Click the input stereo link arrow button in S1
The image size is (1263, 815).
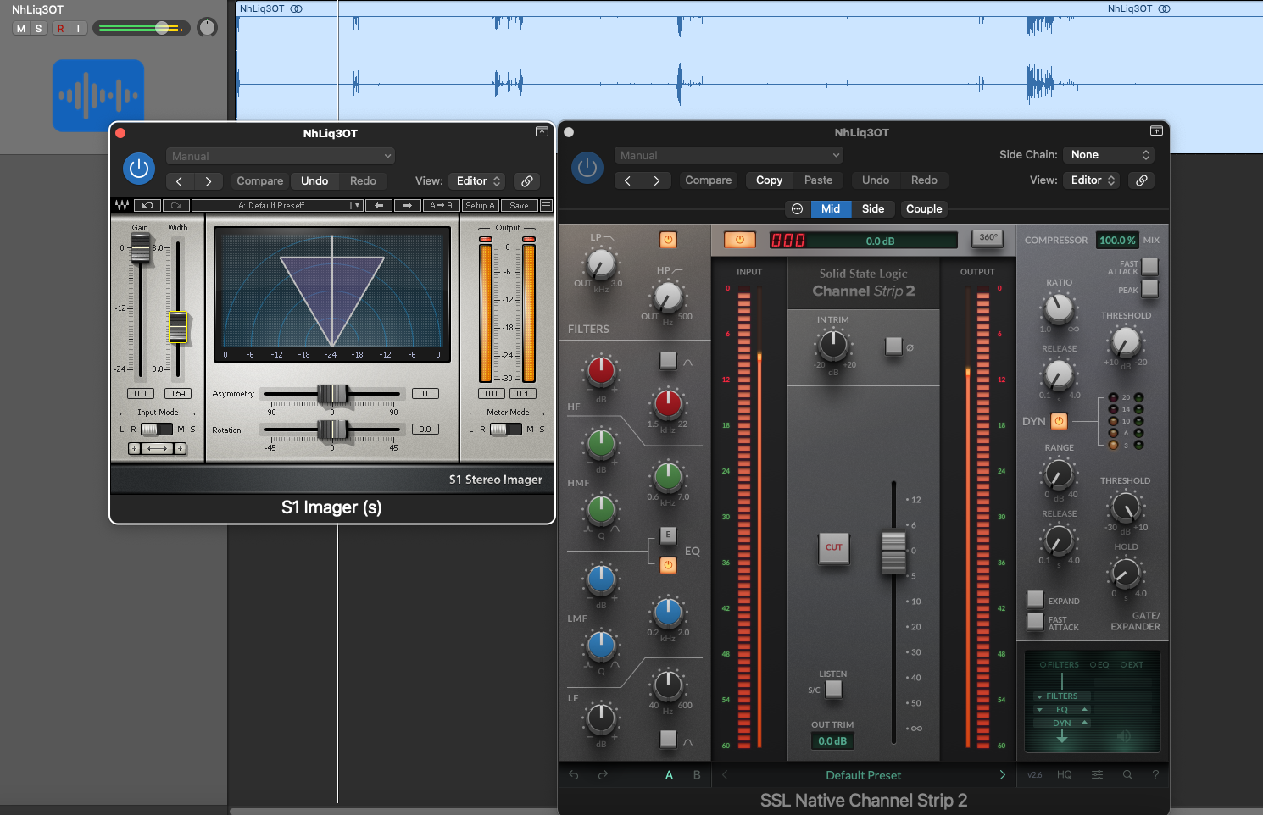[157, 448]
